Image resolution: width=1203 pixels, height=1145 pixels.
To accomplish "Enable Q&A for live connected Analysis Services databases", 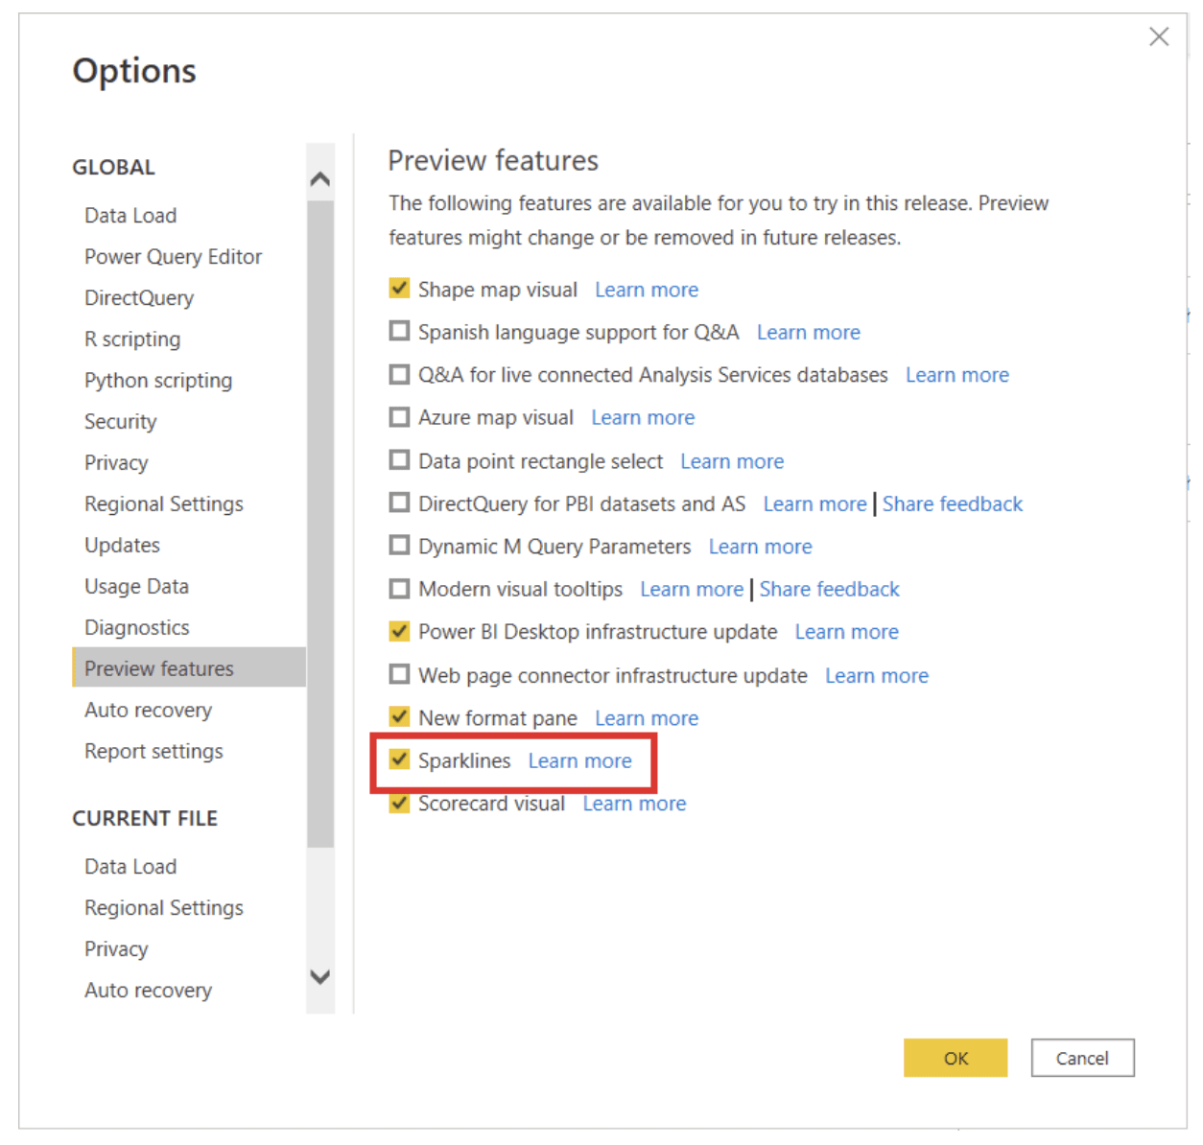I will click(x=399, y=374).
